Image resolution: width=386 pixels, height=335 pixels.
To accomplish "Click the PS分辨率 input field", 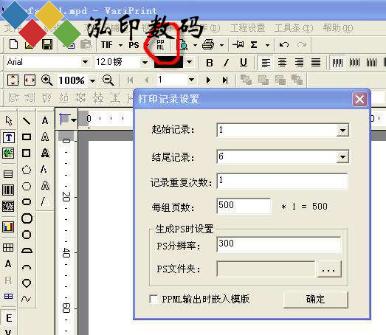I will [x=279, y=244].
